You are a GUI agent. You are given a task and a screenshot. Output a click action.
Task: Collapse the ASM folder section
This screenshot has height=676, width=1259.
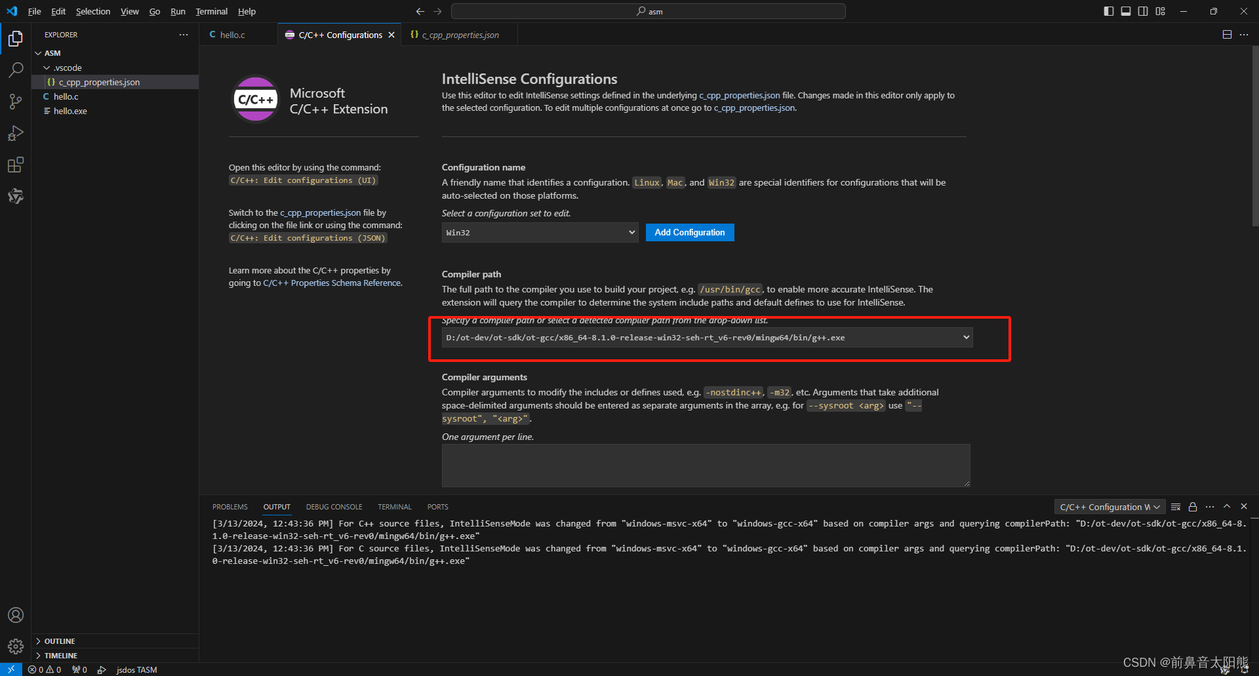(x=38, y=53)
